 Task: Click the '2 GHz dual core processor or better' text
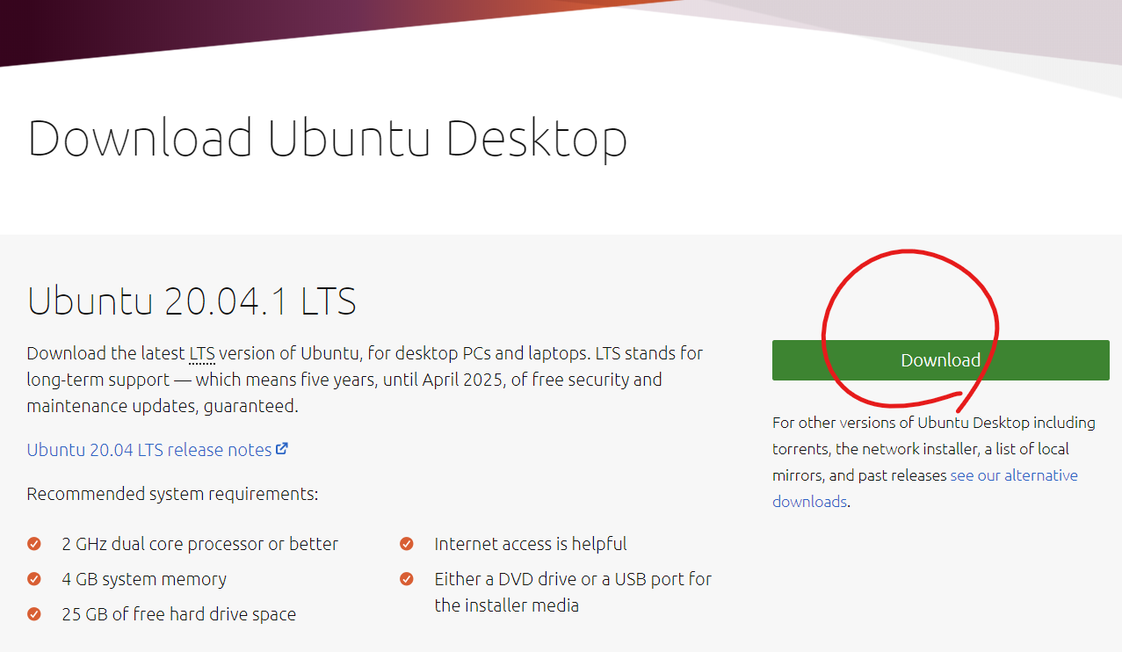click(x=200, y=544)
